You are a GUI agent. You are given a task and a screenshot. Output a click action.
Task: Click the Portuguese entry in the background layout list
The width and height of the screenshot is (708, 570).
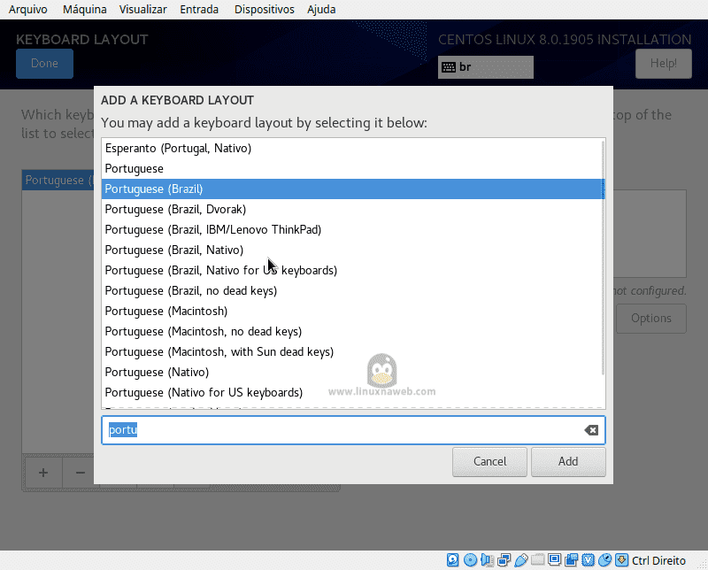click(58, 181)
